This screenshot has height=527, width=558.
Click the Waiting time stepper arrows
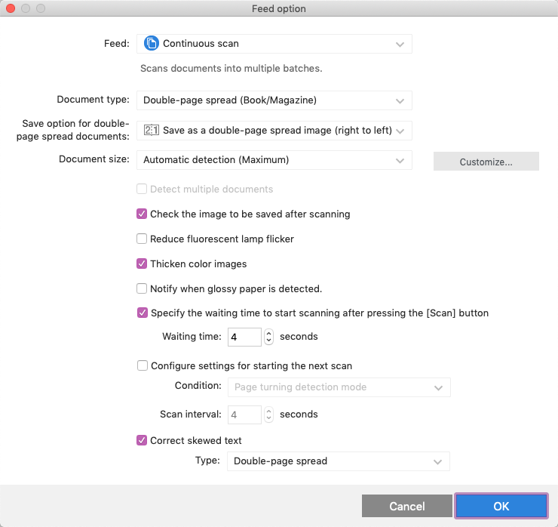268,337
